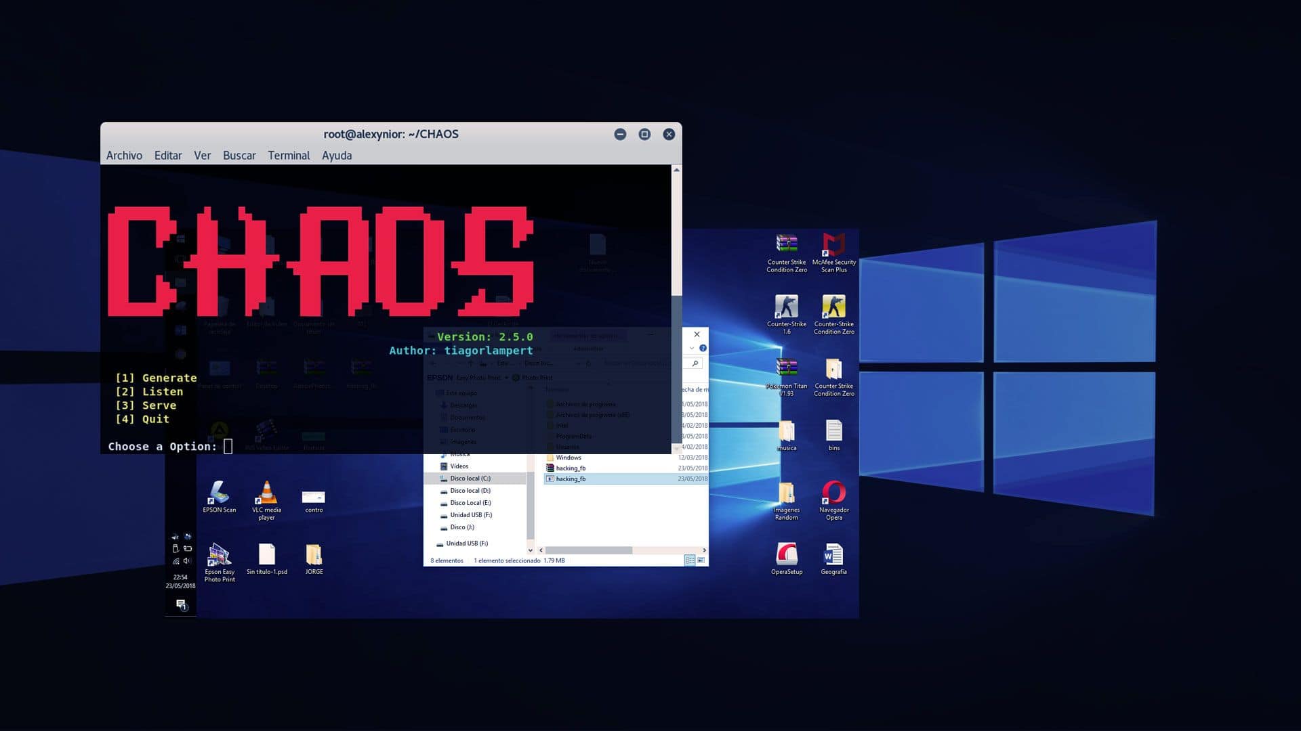Open the Archivo menu in the terminal
Screen dimensions: 1301x731
point(124,156)
